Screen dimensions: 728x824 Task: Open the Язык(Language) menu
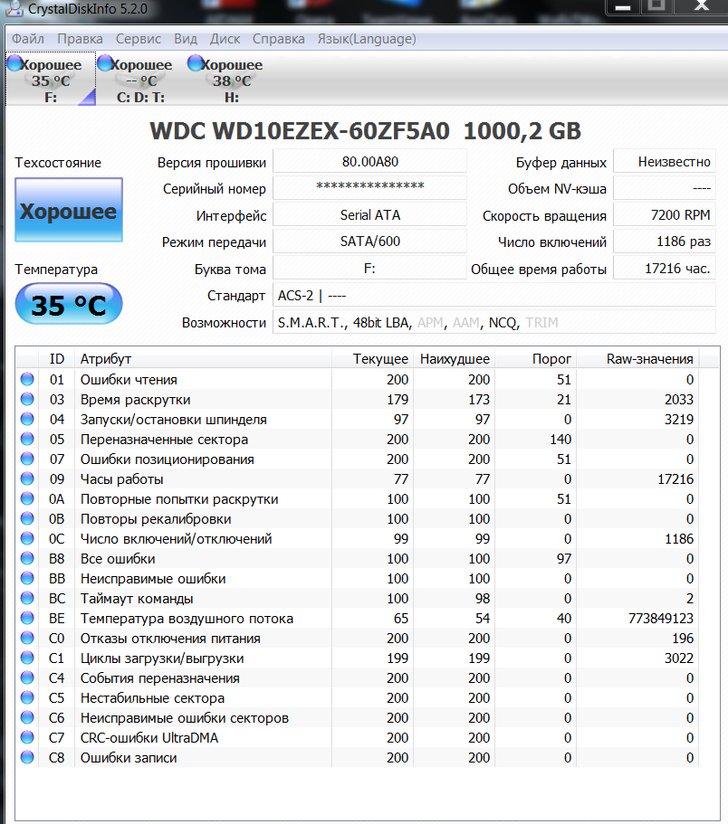coord(367,39)
